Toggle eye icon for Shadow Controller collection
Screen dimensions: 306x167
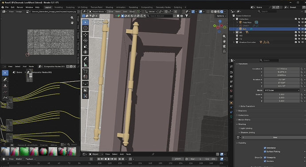point(302,42)
